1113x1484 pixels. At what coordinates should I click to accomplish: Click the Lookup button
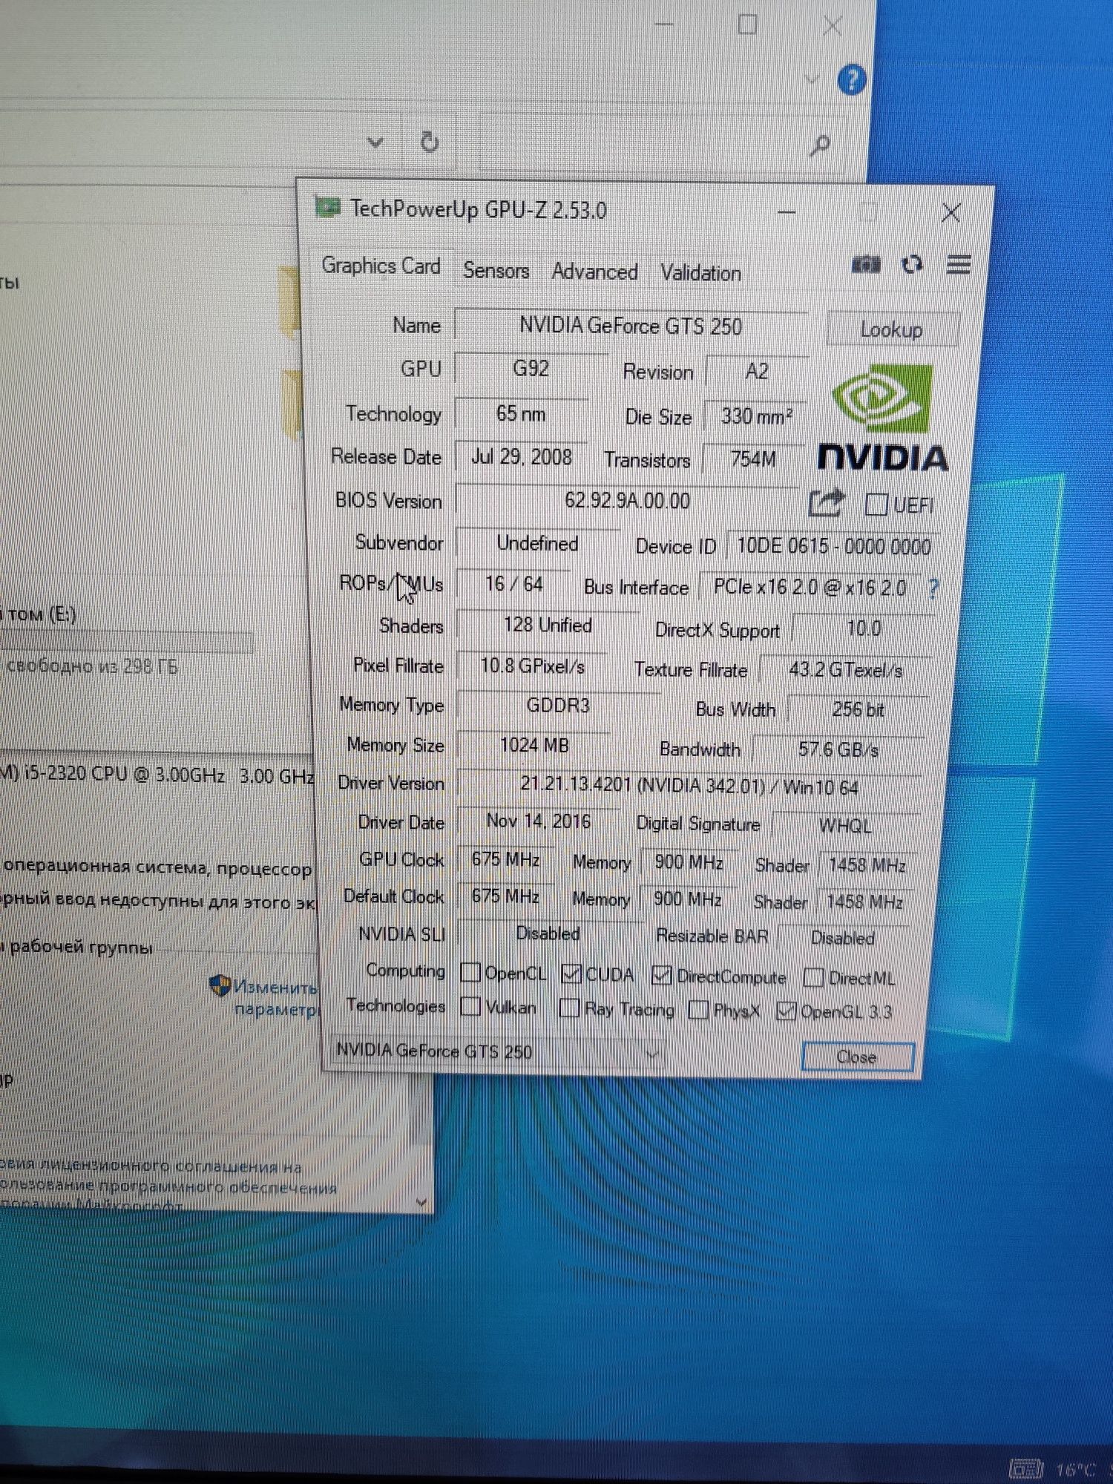click(x=892, y=329)
